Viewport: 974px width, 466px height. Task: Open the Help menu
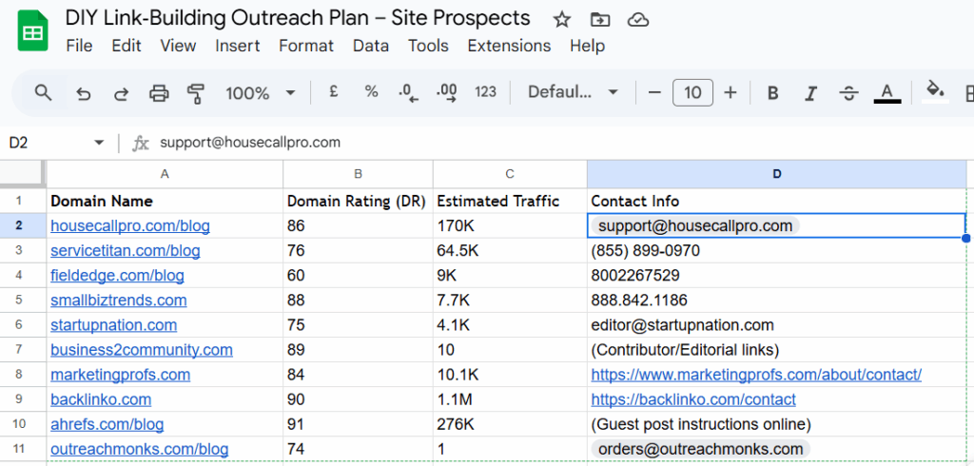pos(587,46)
